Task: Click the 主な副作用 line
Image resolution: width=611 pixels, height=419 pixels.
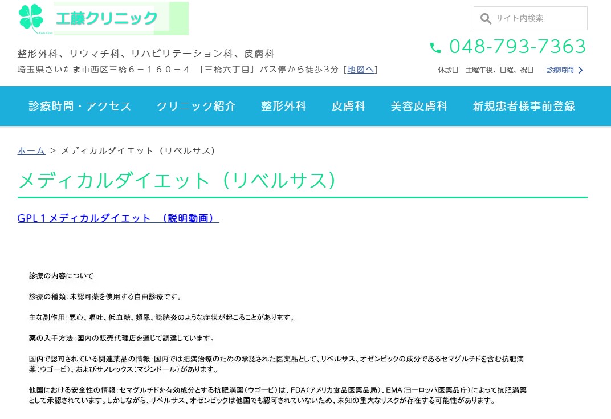Action: [x=162, y=318]
